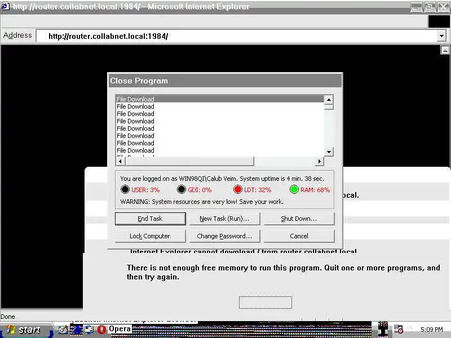The width and height of the screenshot is (451, 338).
Task: Click the USER: 3% text
Action: [x=145, y=190]
